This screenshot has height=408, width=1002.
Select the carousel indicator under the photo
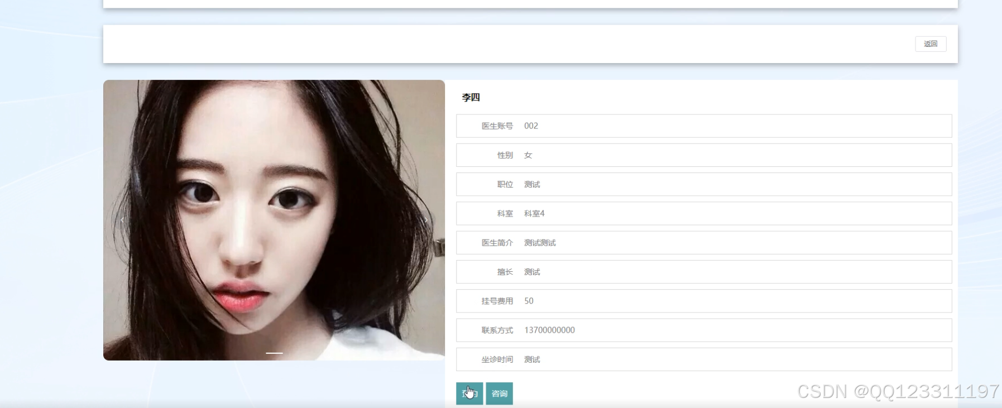(x=274, y=353)
